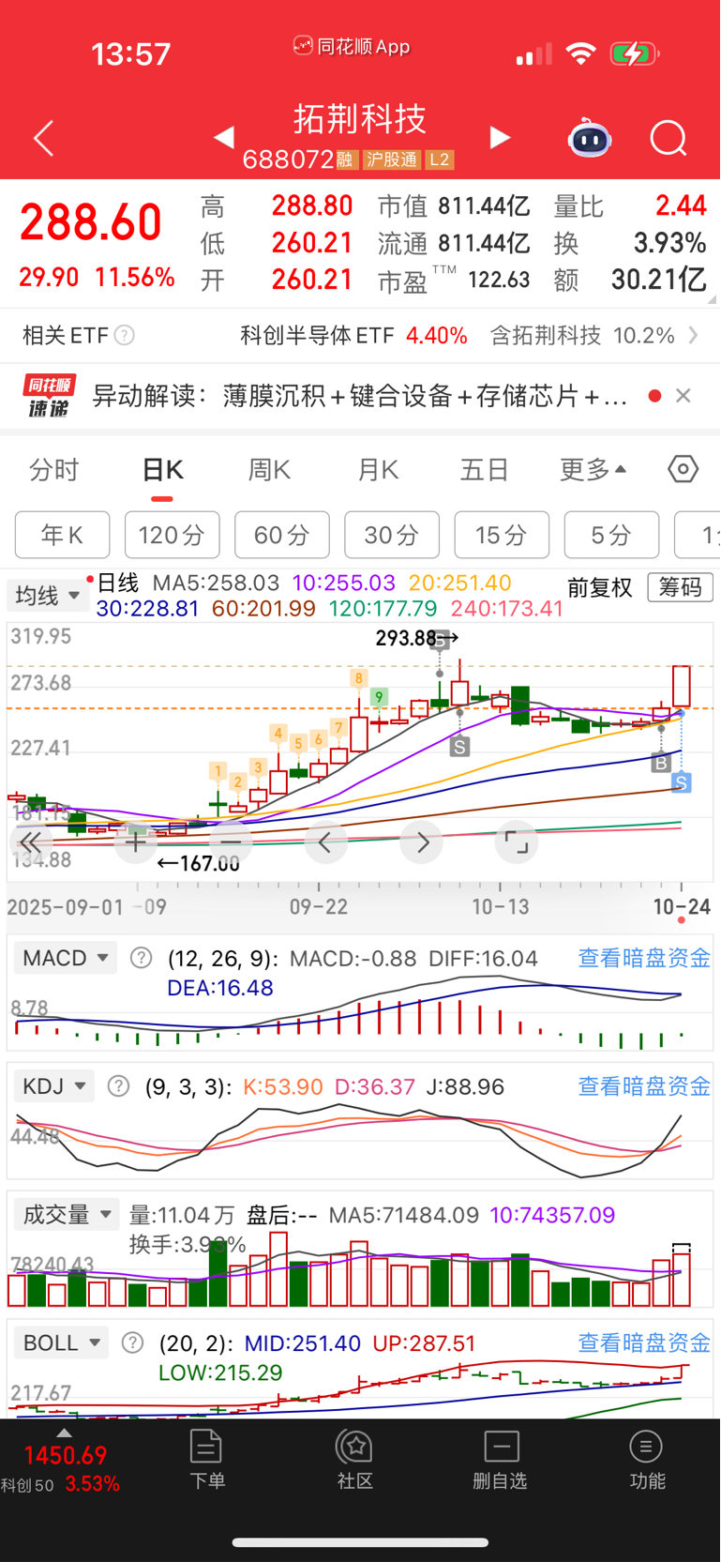Move chart right with the right chevron
721x1562 pixels.
422,842
